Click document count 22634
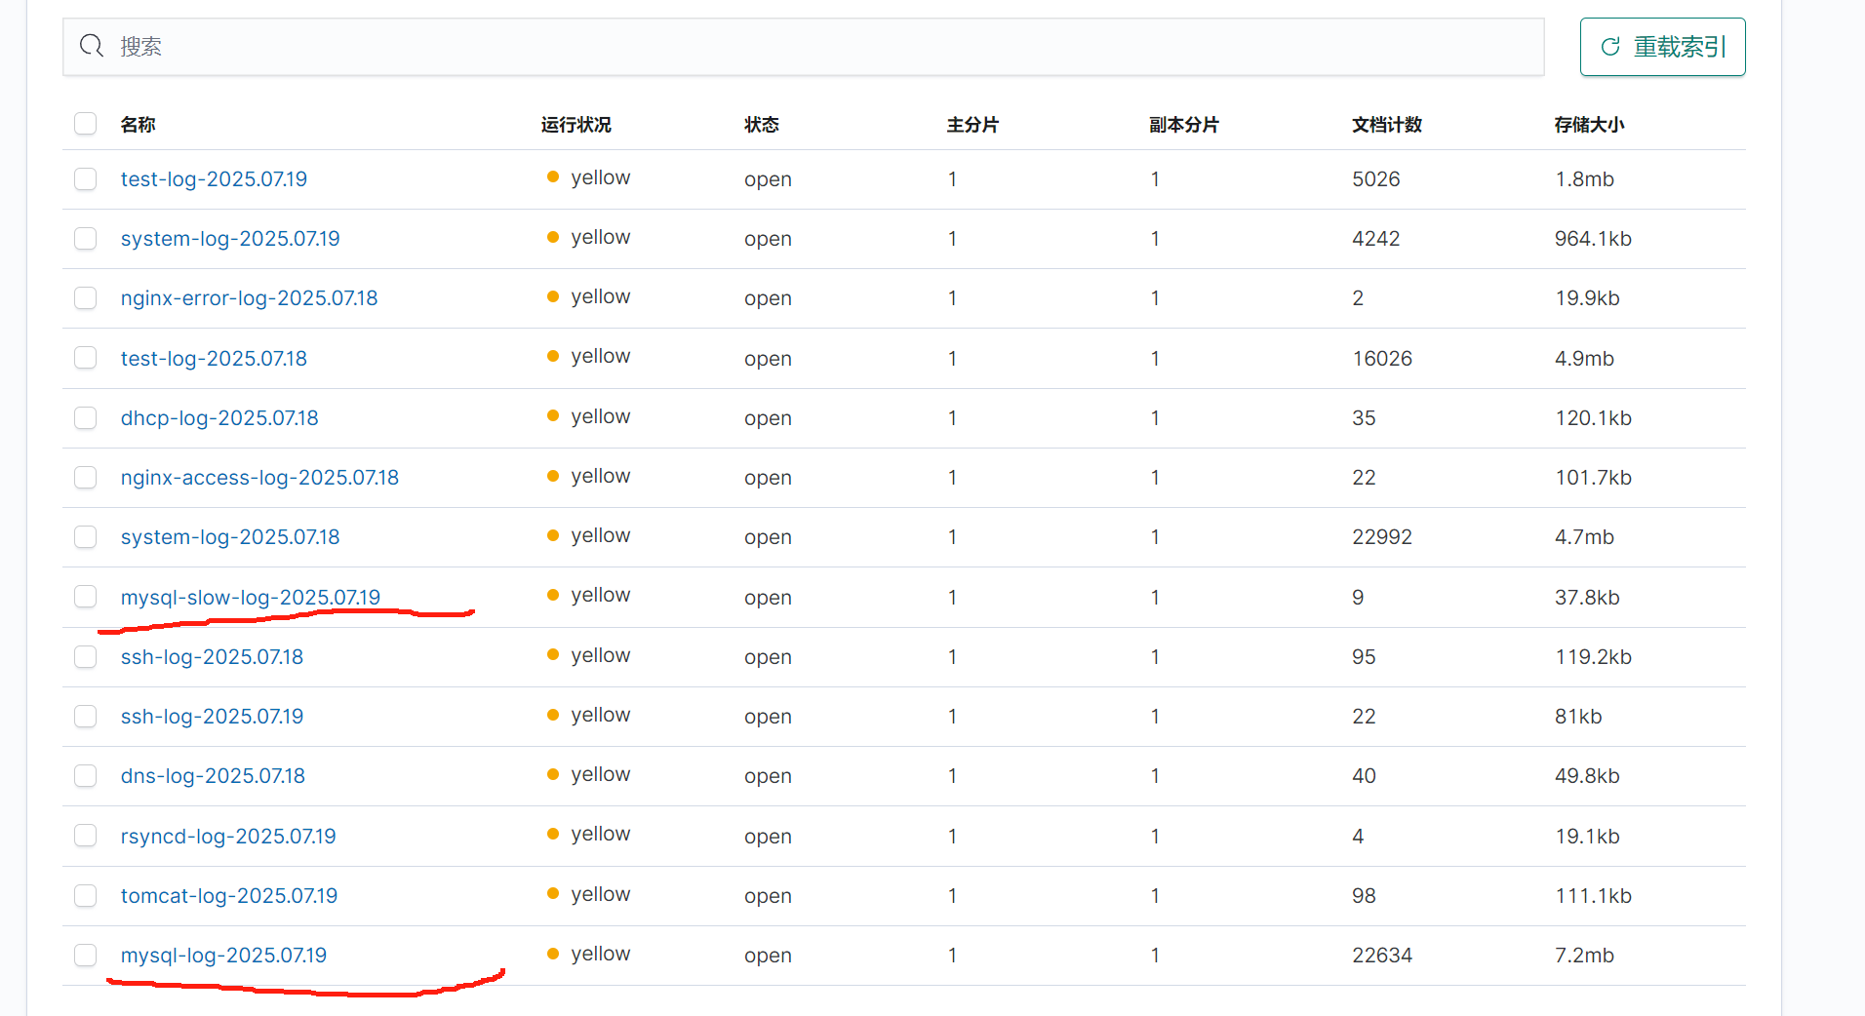The image size is (1865, 1016). click(1382, 956)
